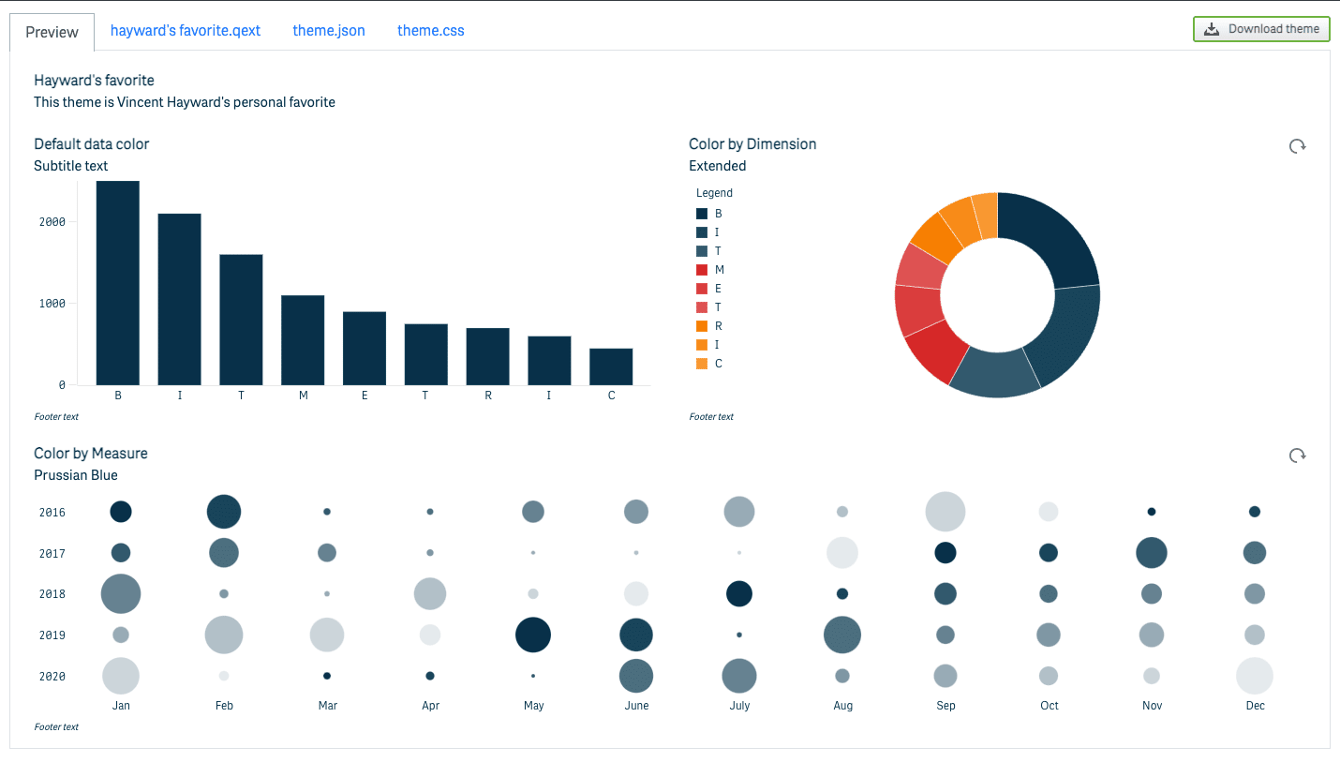Open the hayward's favorite.qext tab

186,30
